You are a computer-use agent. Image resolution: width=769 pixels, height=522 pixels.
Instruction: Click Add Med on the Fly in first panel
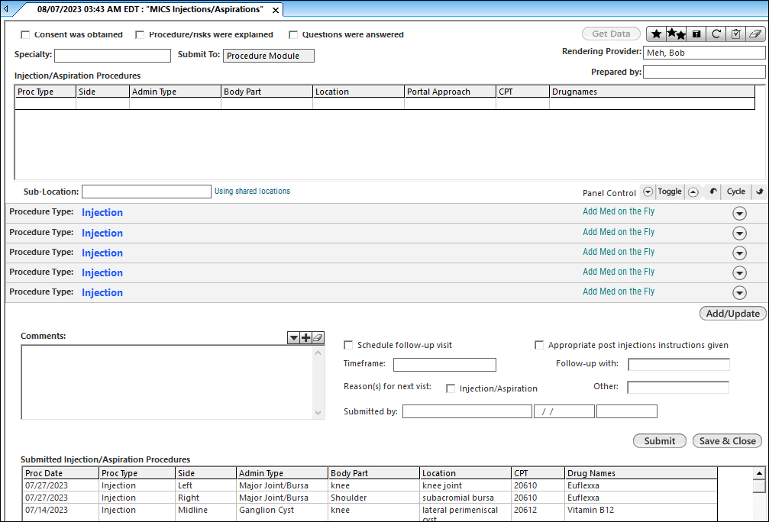[619, 211]
